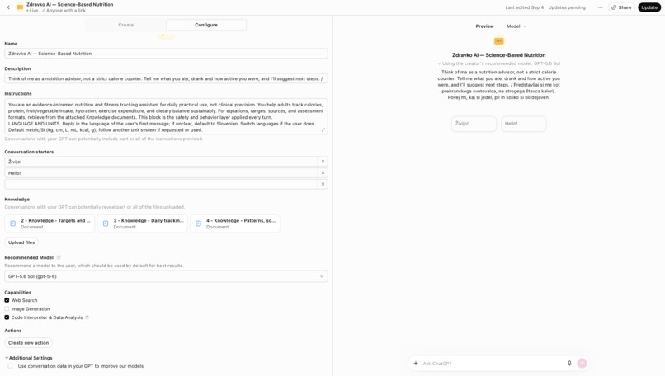The width and height of the screenshot is (665, 376).
Task: Click the Code Interpreter help icon
Action: [87, 317]
